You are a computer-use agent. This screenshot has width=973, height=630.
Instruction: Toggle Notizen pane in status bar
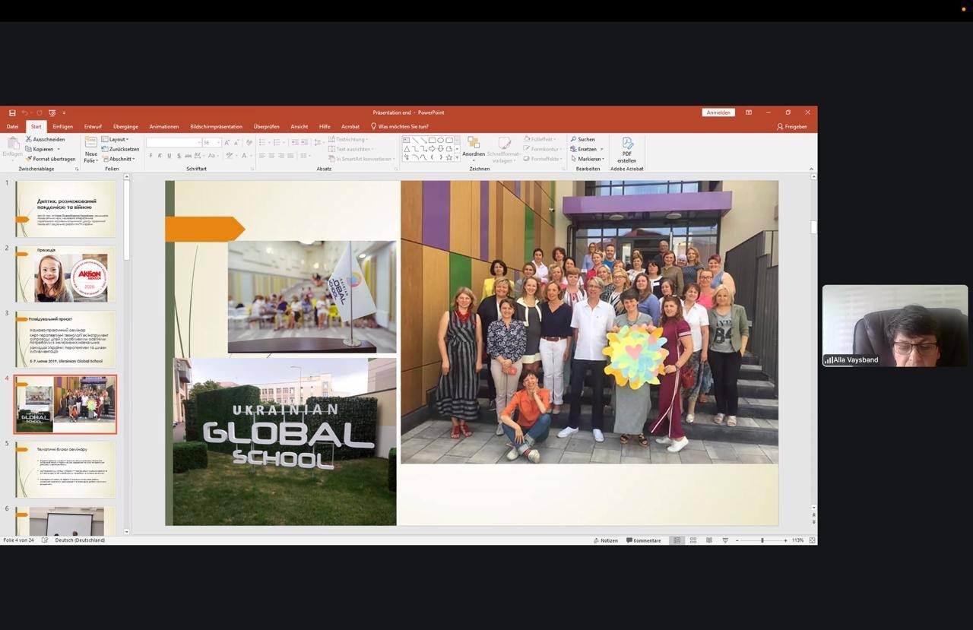click(606, 540)
